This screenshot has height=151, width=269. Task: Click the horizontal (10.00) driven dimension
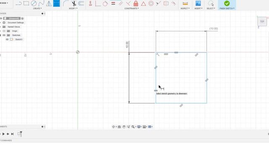pyautogui.click(x=214, y=29)
